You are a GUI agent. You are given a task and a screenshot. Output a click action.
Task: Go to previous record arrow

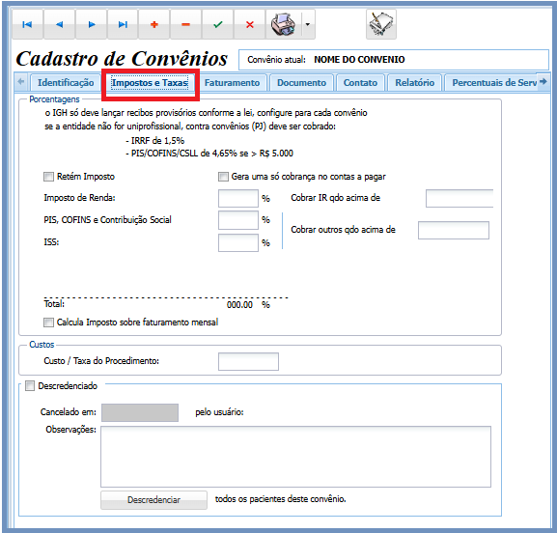coord(59,24)
